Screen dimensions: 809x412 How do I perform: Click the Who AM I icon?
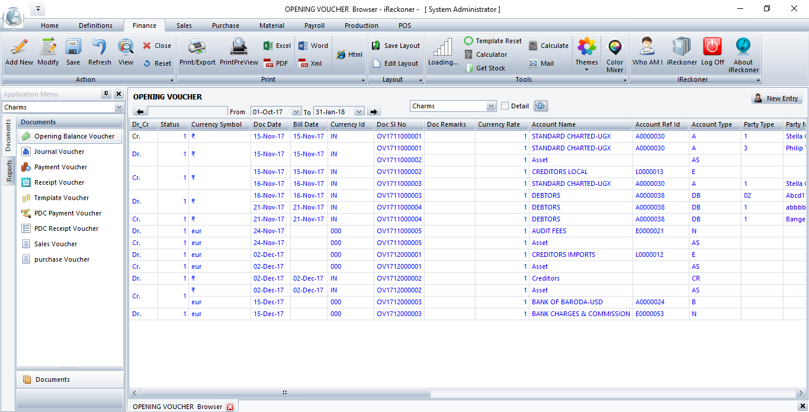tap(647, 47)
